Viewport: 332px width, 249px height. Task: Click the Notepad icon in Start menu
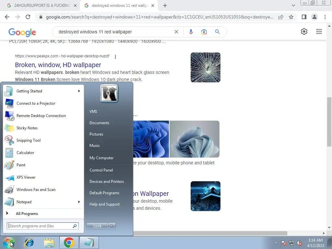click(x=9, y=202)
